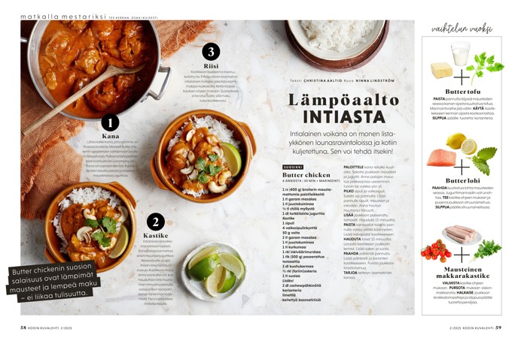Click the number 1 Kana circle badge
524x338 pixels.
[x=110, y=123]
